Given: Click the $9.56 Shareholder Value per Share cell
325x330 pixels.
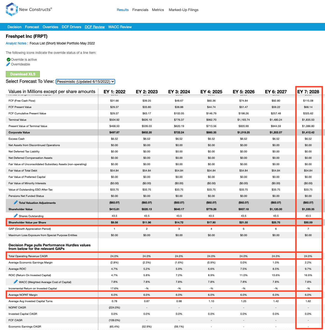Looking at the screenshot, I should (x=114, y=223).
